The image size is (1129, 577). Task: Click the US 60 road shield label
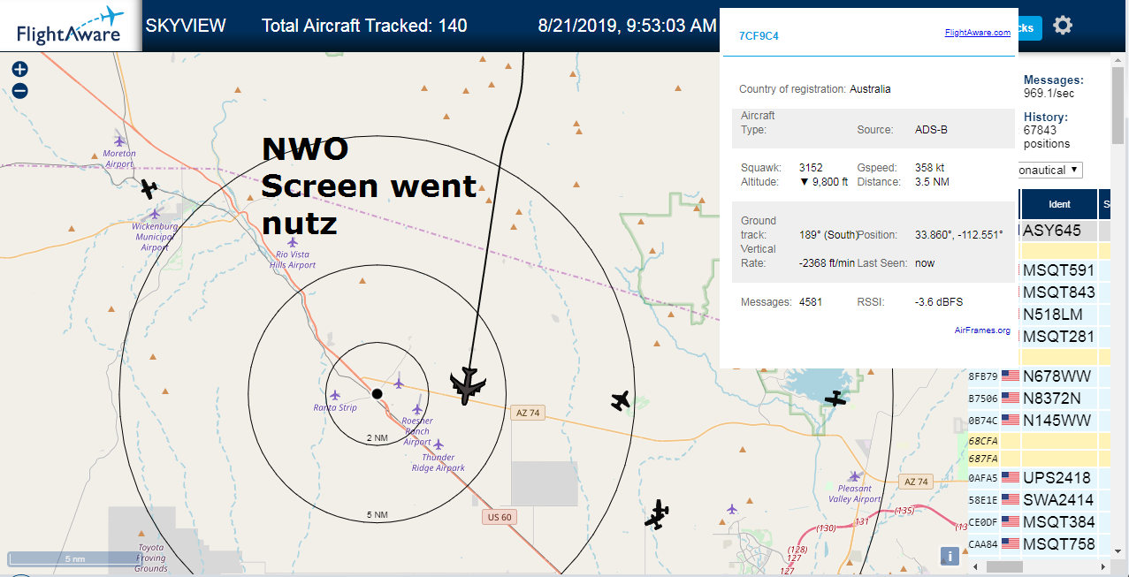pos(499,517)
